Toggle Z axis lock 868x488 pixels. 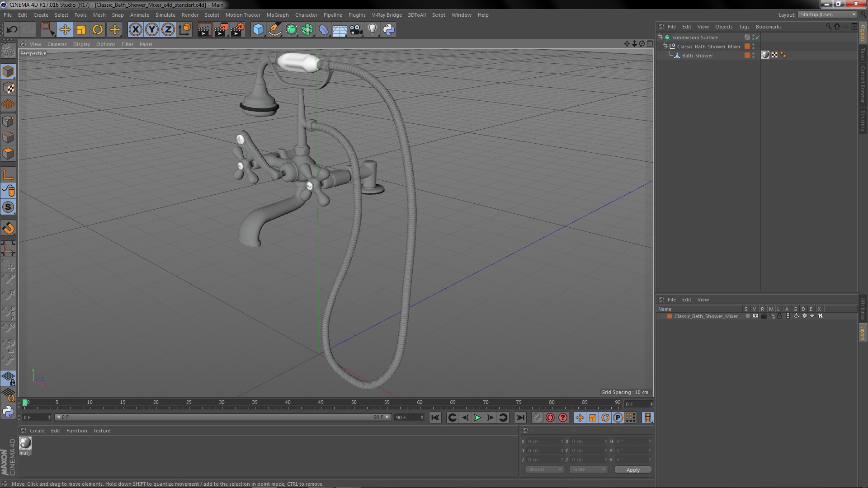pyautogui.click(x=168, y=30)
